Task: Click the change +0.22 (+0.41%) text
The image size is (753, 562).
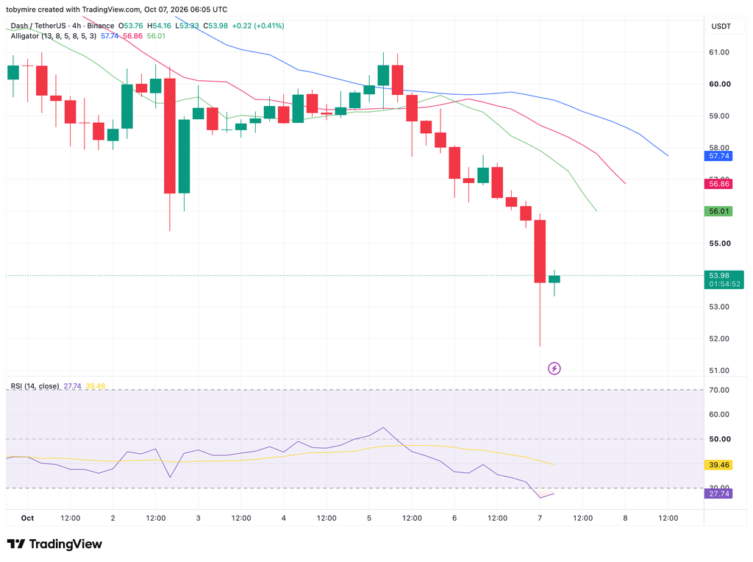Action: 258,26
